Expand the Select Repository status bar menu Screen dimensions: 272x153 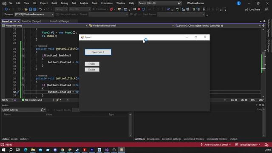pos(248,144)
